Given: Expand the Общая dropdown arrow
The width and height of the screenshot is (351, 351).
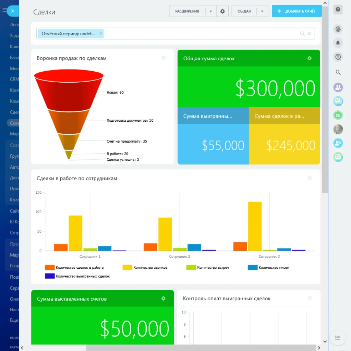Looking at the screenshot, I should click(x=262, y=11).
